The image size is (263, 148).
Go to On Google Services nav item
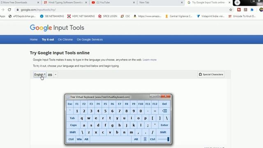90,39
